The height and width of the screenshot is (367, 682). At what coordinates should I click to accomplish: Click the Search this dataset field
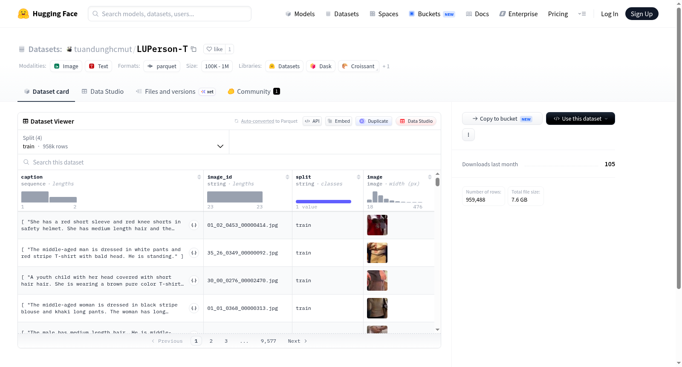click(229, 162)
